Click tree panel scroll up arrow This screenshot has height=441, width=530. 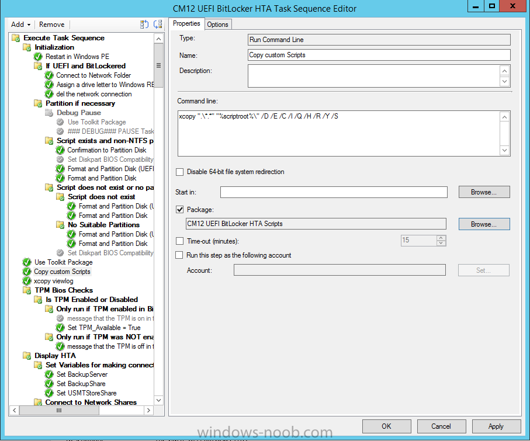(158, 39)
